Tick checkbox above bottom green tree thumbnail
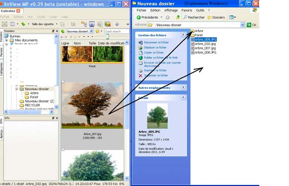Viewport: 289px width, 186px height. [x=63, y=149]
